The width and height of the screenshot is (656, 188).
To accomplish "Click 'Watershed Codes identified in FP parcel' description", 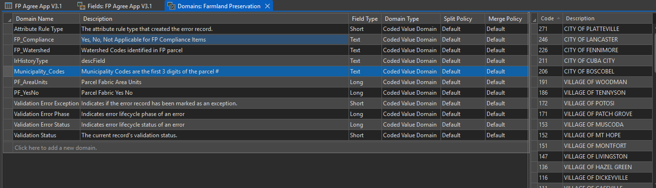I will click(x=214, y=50).
